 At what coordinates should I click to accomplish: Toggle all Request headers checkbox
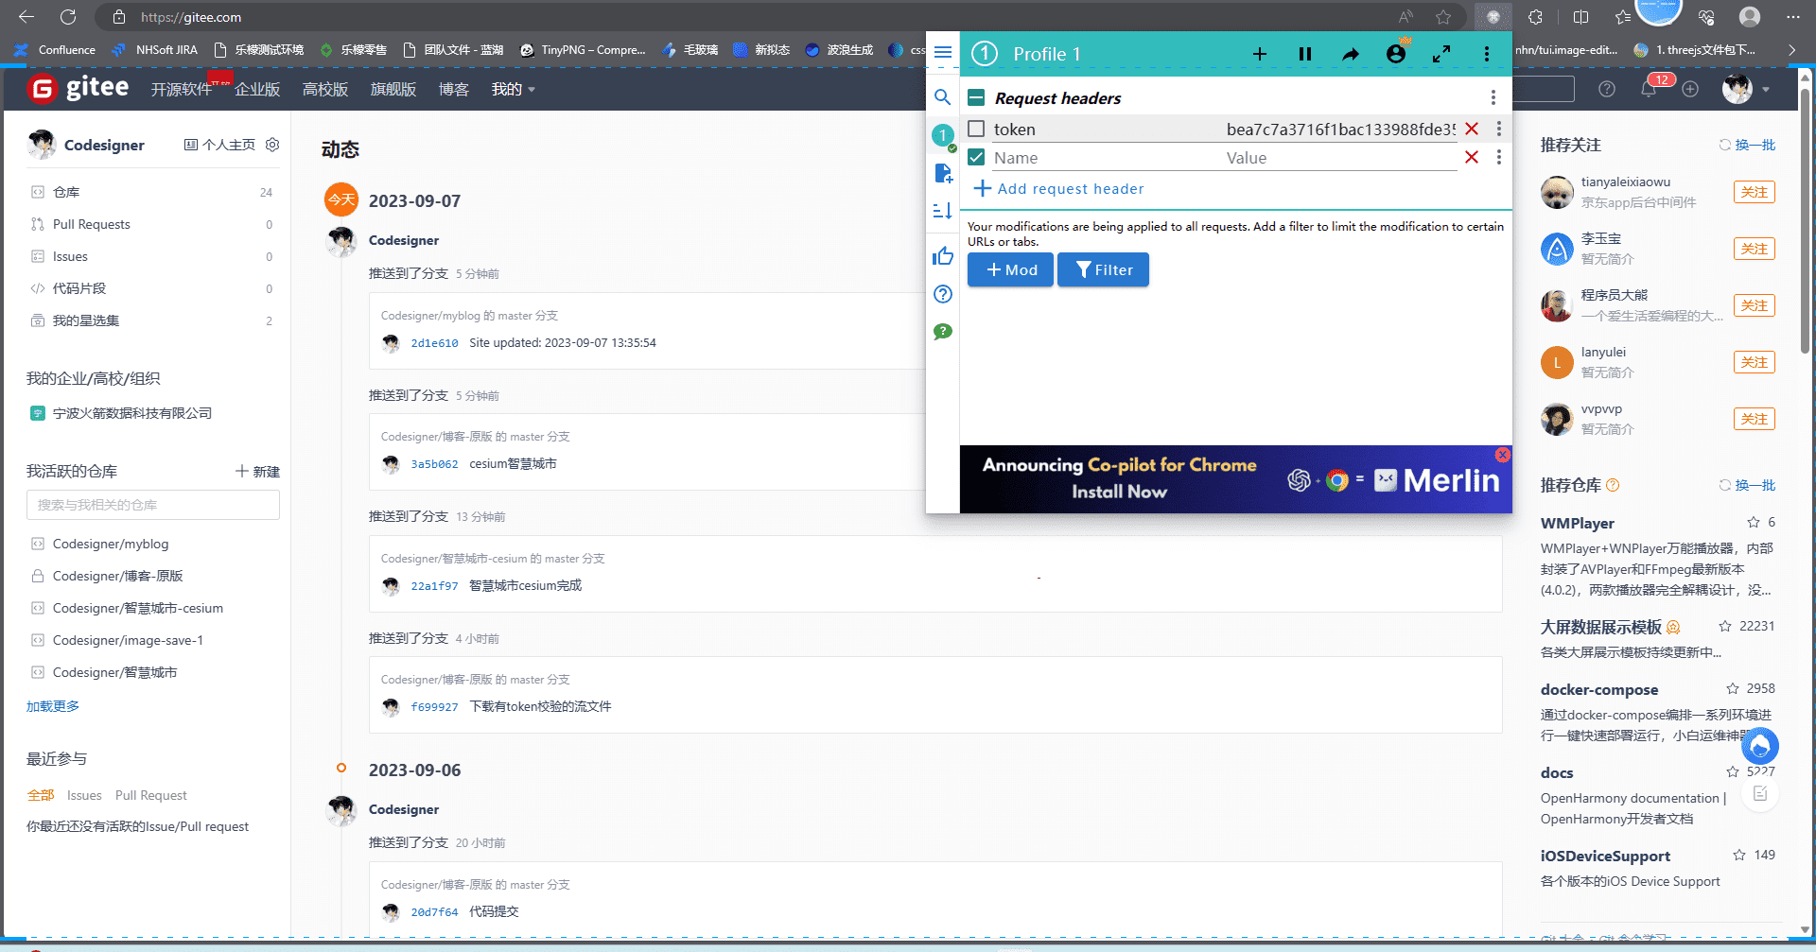pyautogui.click(x=977, y=97)
